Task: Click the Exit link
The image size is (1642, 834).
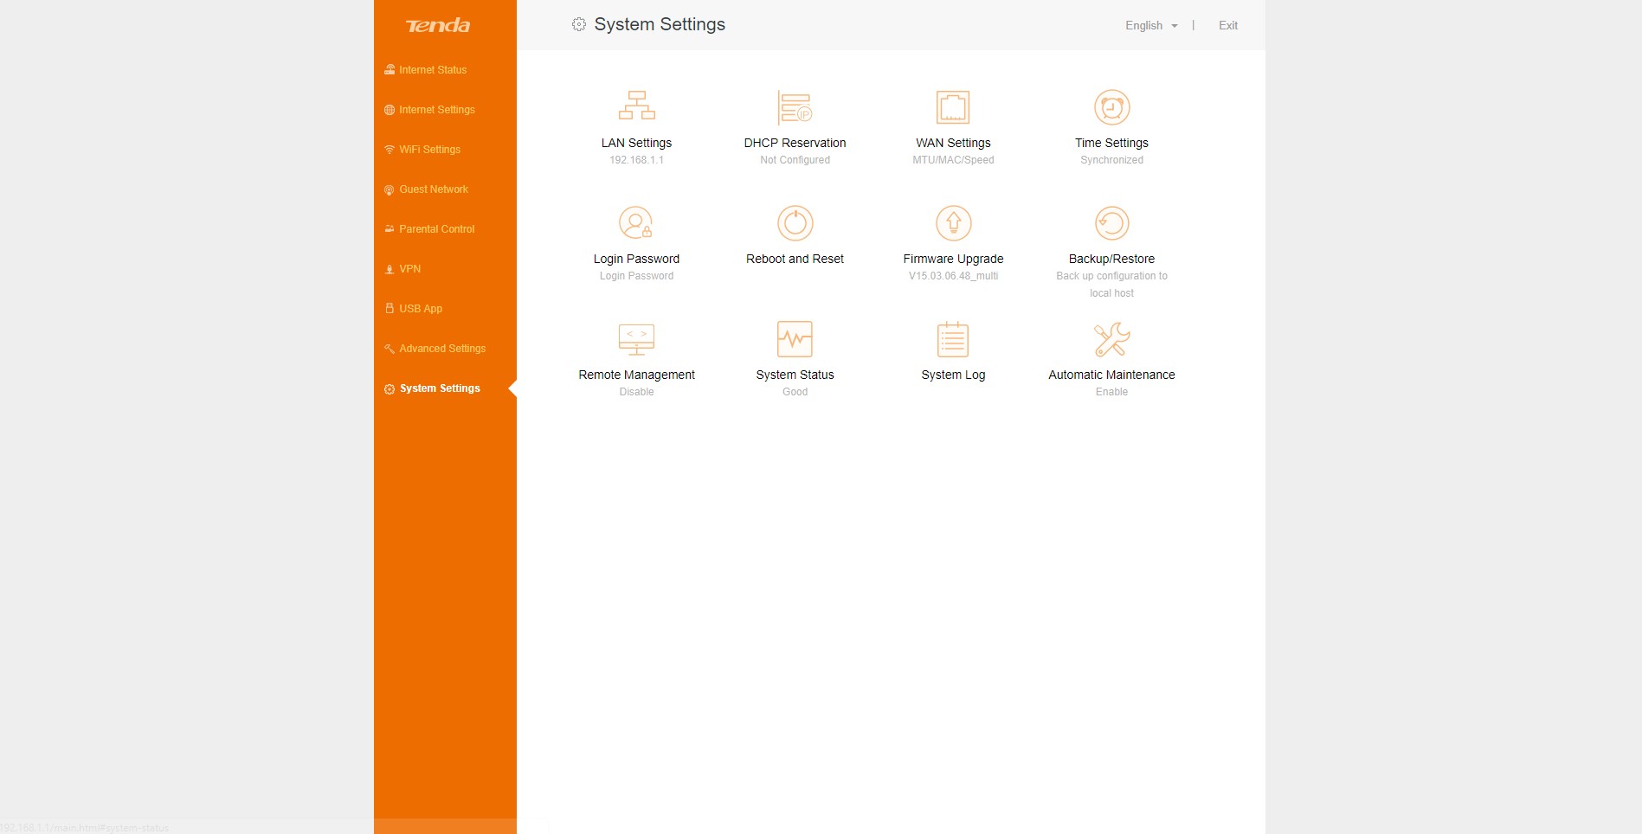Action: 1228,26
